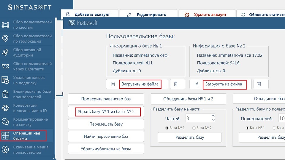The width and height of the screenshot is (285, 160).
Task: Click Объединить базы № 1 и 2 button
Action: click(188, 99)
